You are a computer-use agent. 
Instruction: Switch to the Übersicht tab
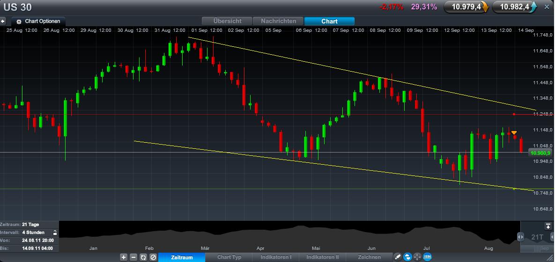[x=227, y=21]
